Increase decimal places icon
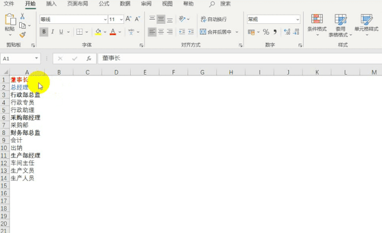The width and height of the screenshot is (382, 233). pyautogui.click(x=287, y=32)
